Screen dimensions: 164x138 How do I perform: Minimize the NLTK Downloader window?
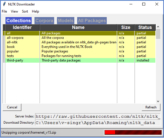pos(131,4)
